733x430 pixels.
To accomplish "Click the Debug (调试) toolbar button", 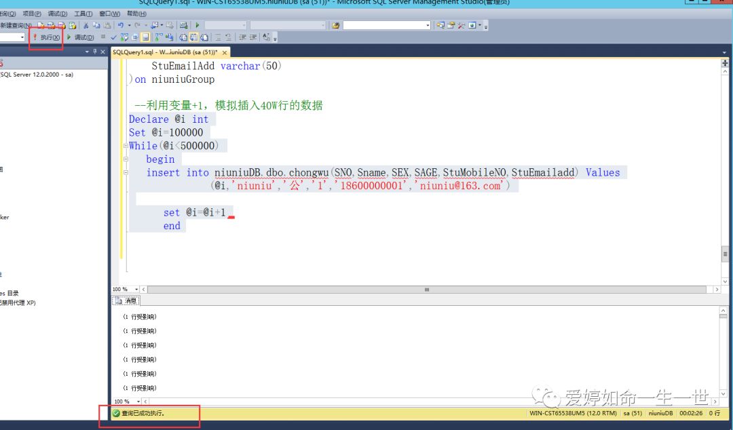I will [x=81, y=37].
